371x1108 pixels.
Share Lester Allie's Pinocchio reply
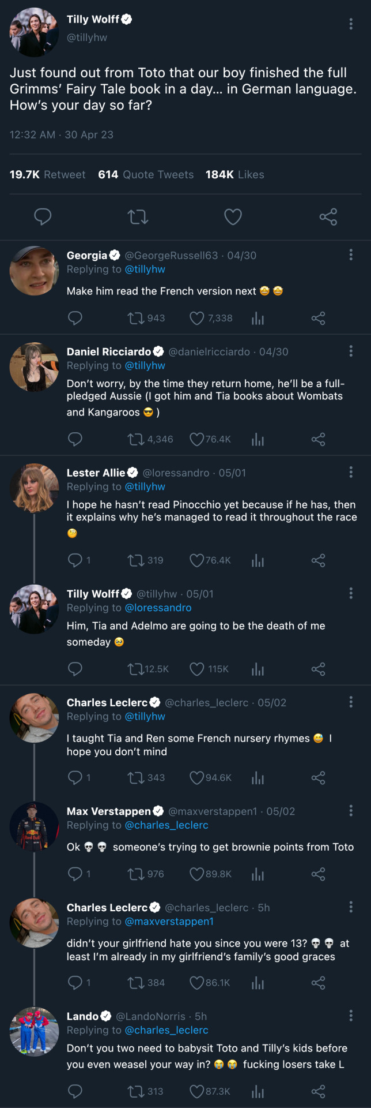(x=318, y=560)
